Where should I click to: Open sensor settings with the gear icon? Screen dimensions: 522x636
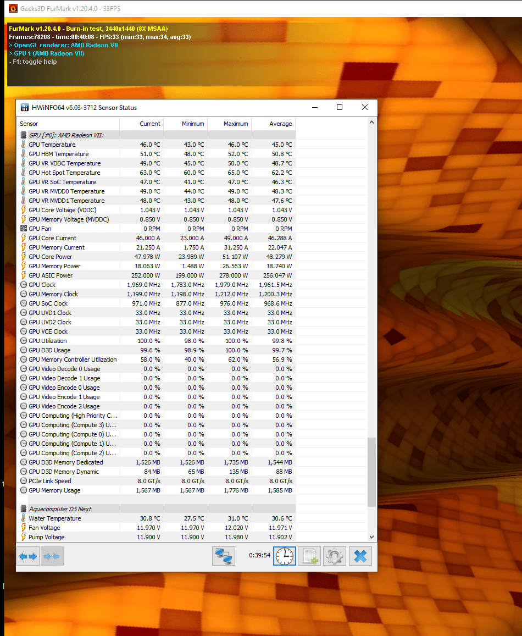pos(335,556)
